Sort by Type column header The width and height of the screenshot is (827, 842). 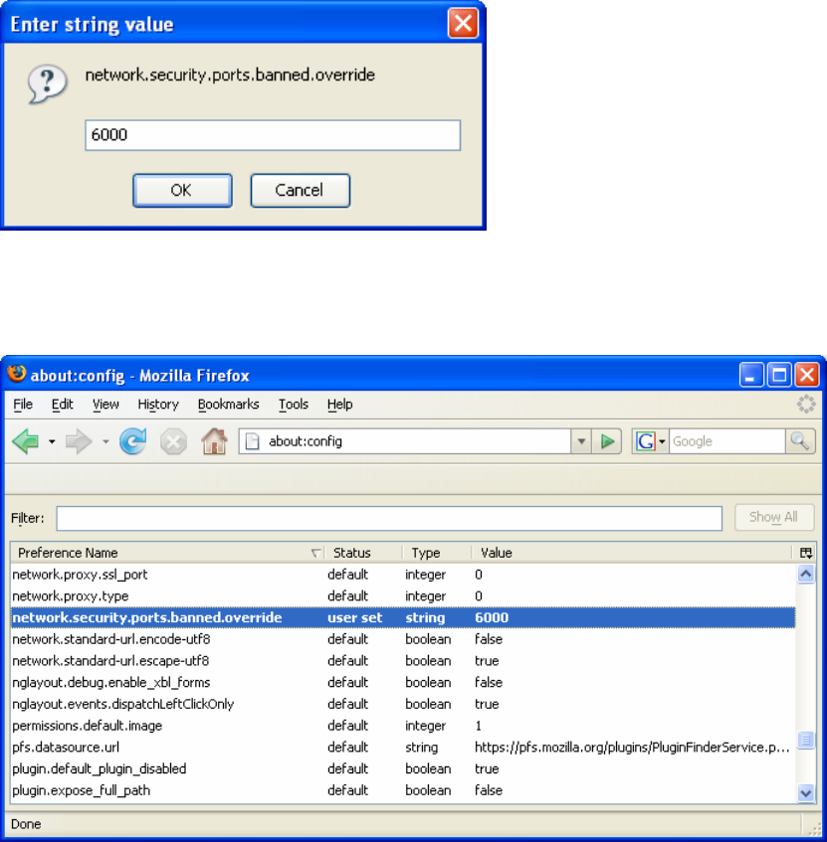(437, 553)
